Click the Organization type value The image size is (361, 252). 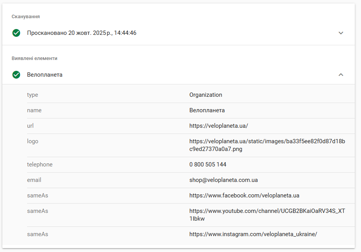coord(206,95)
